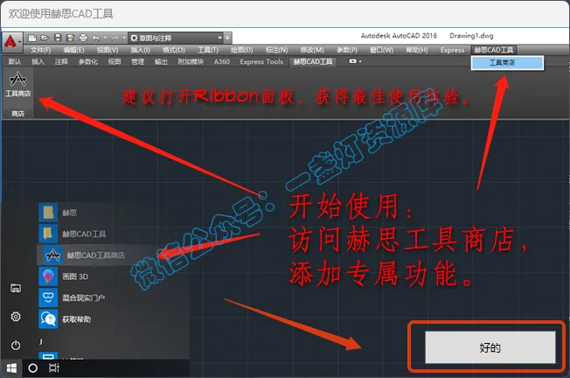This screenshot has width=570, height=378.
Task: Click the Power icon in Start sidebar
Action: pos(15,345)
